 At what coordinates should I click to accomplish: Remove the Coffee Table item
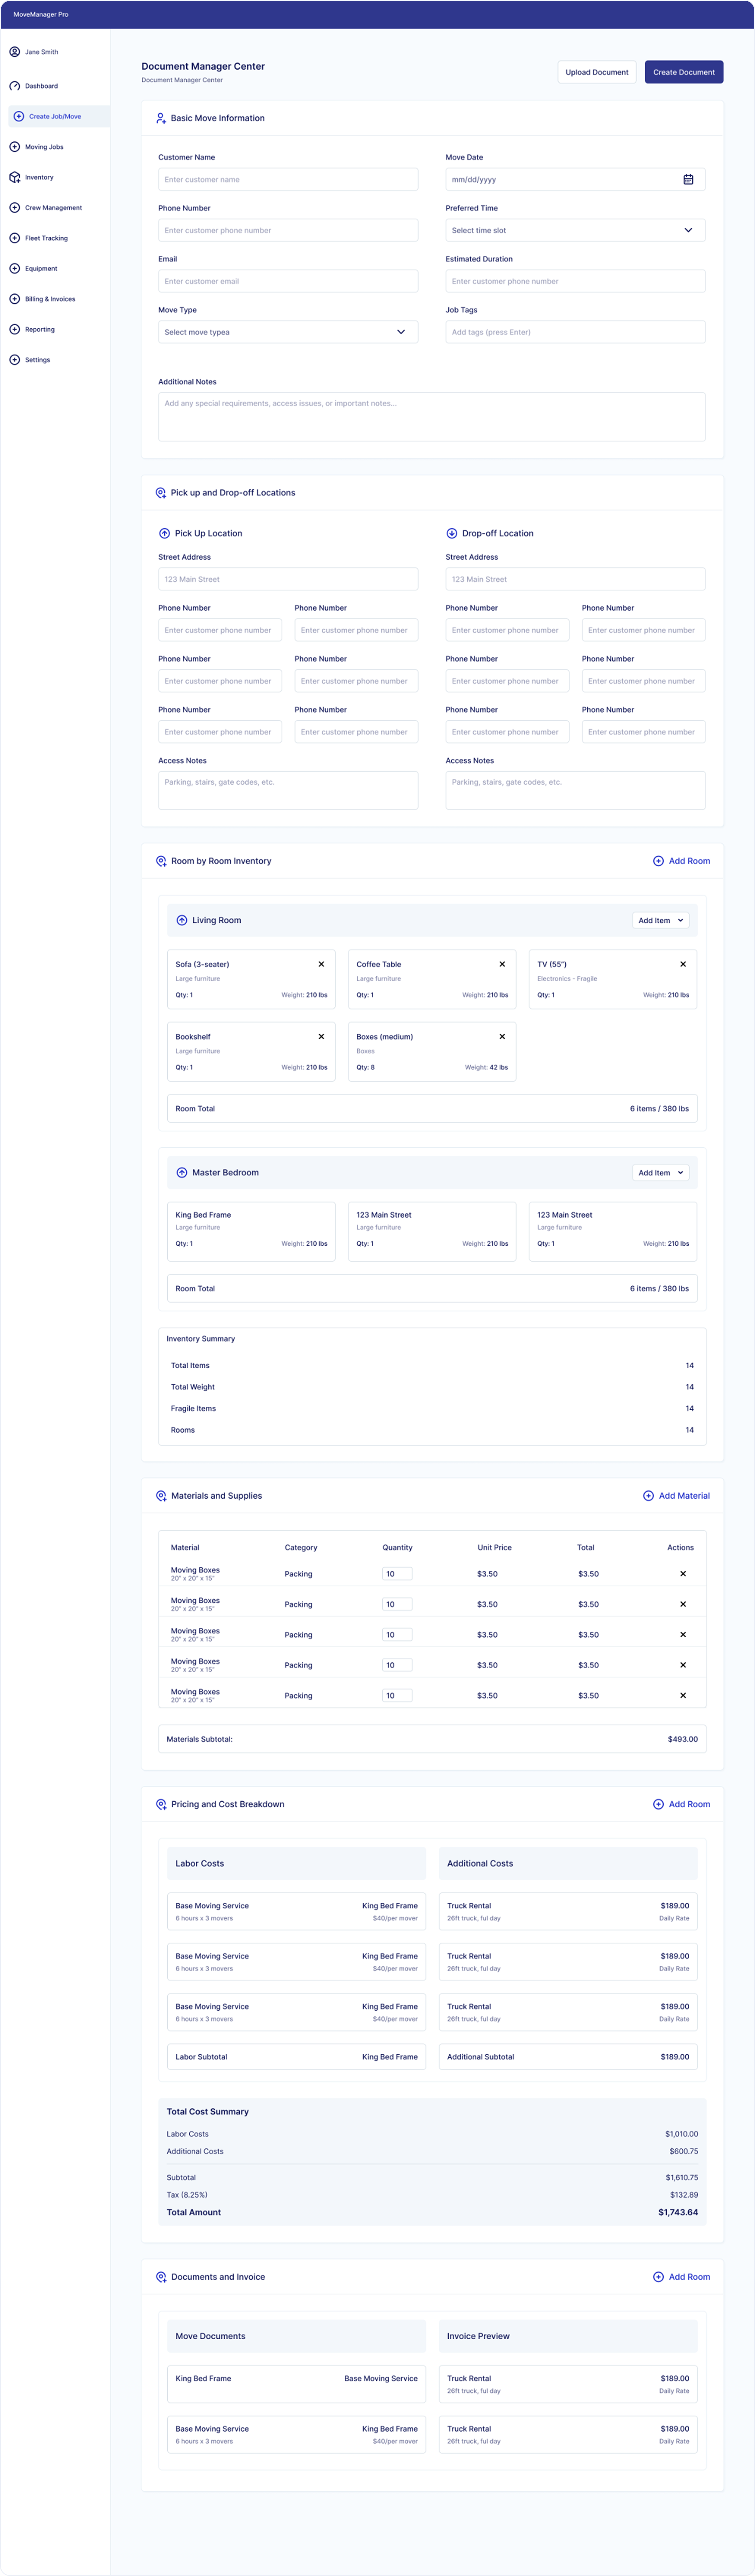pyautogui.click(x=502, y=964)
